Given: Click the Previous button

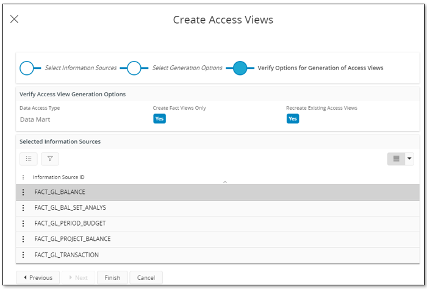Looking at the screenshot, I should pyautogui.click(x=38, y=277).
